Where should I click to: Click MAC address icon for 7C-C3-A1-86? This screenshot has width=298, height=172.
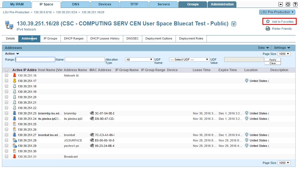[x=92, y=135]
